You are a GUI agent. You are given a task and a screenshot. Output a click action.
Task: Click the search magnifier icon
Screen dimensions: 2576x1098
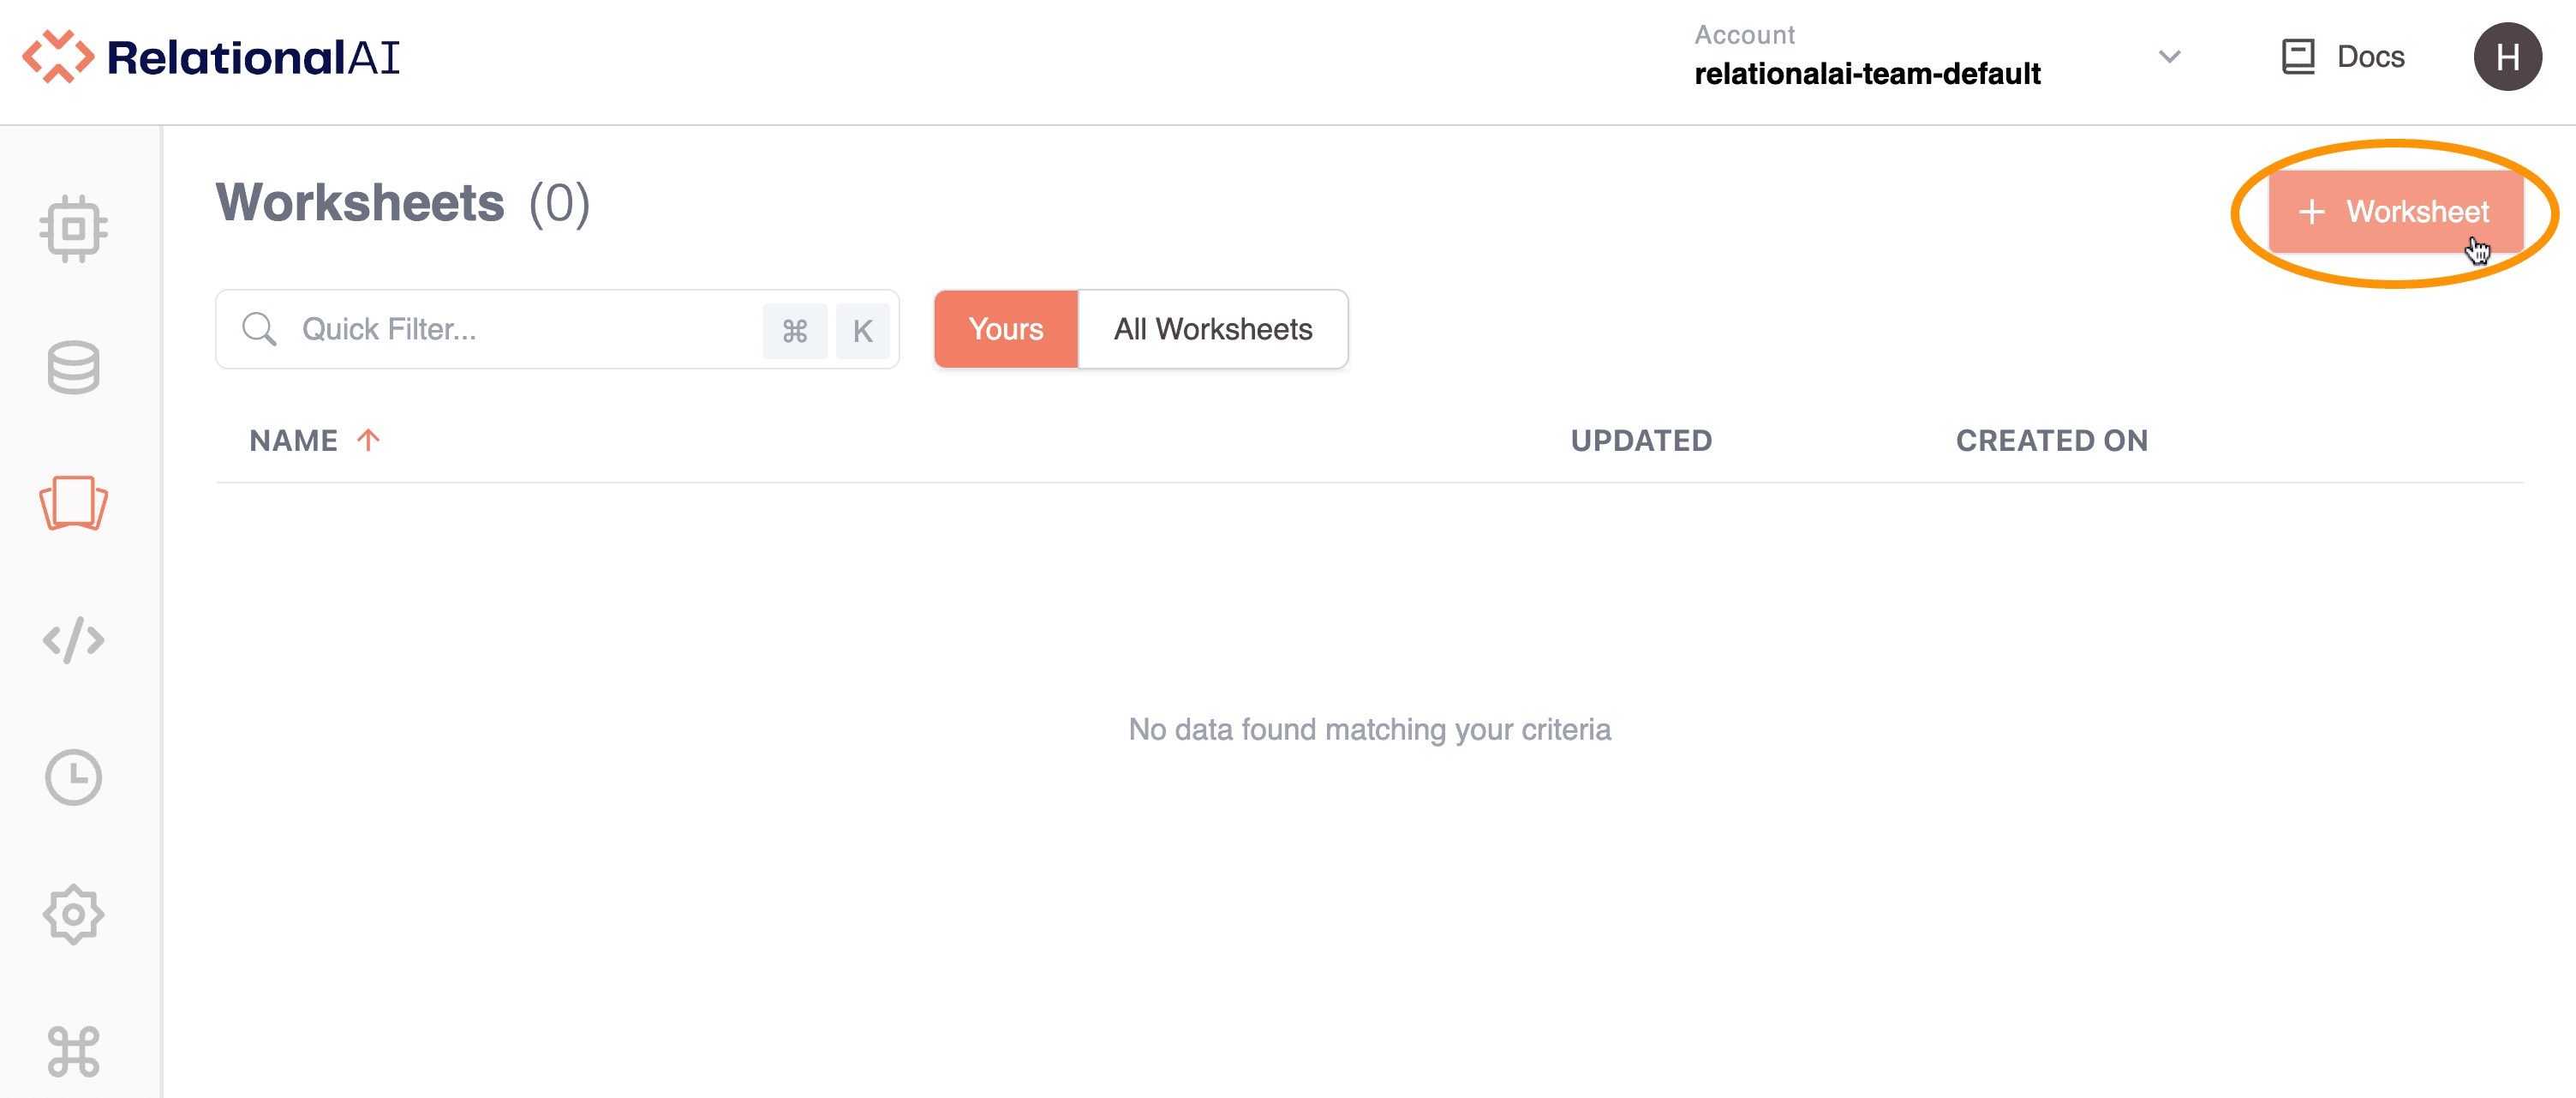[x=259, y=329]
